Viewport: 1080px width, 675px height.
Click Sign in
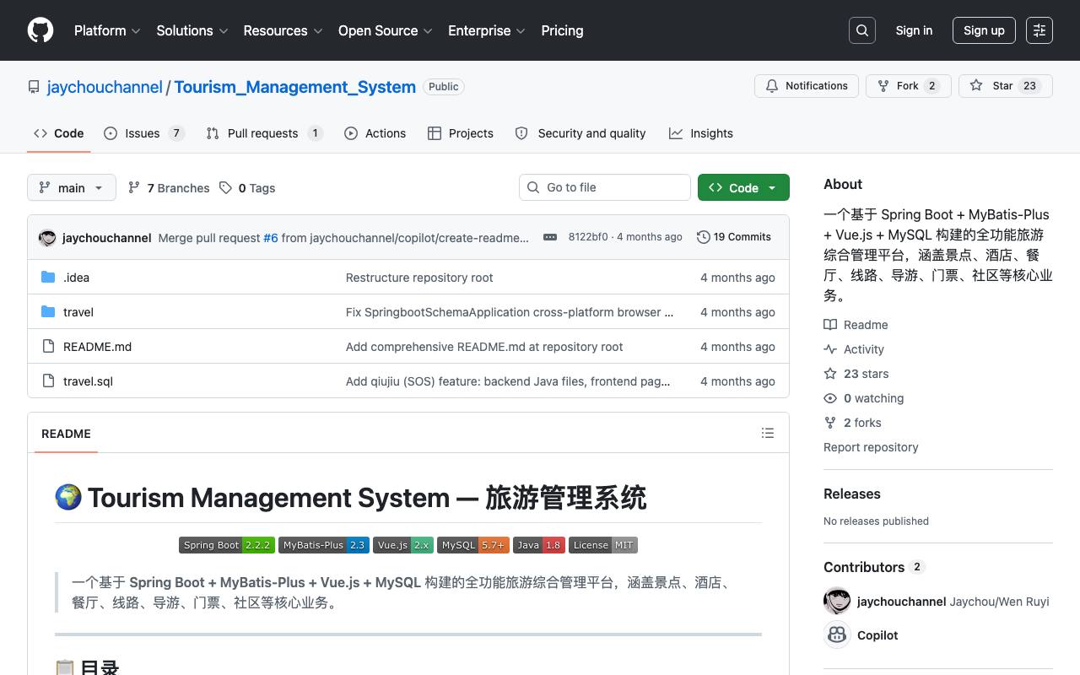coord(914,30)
